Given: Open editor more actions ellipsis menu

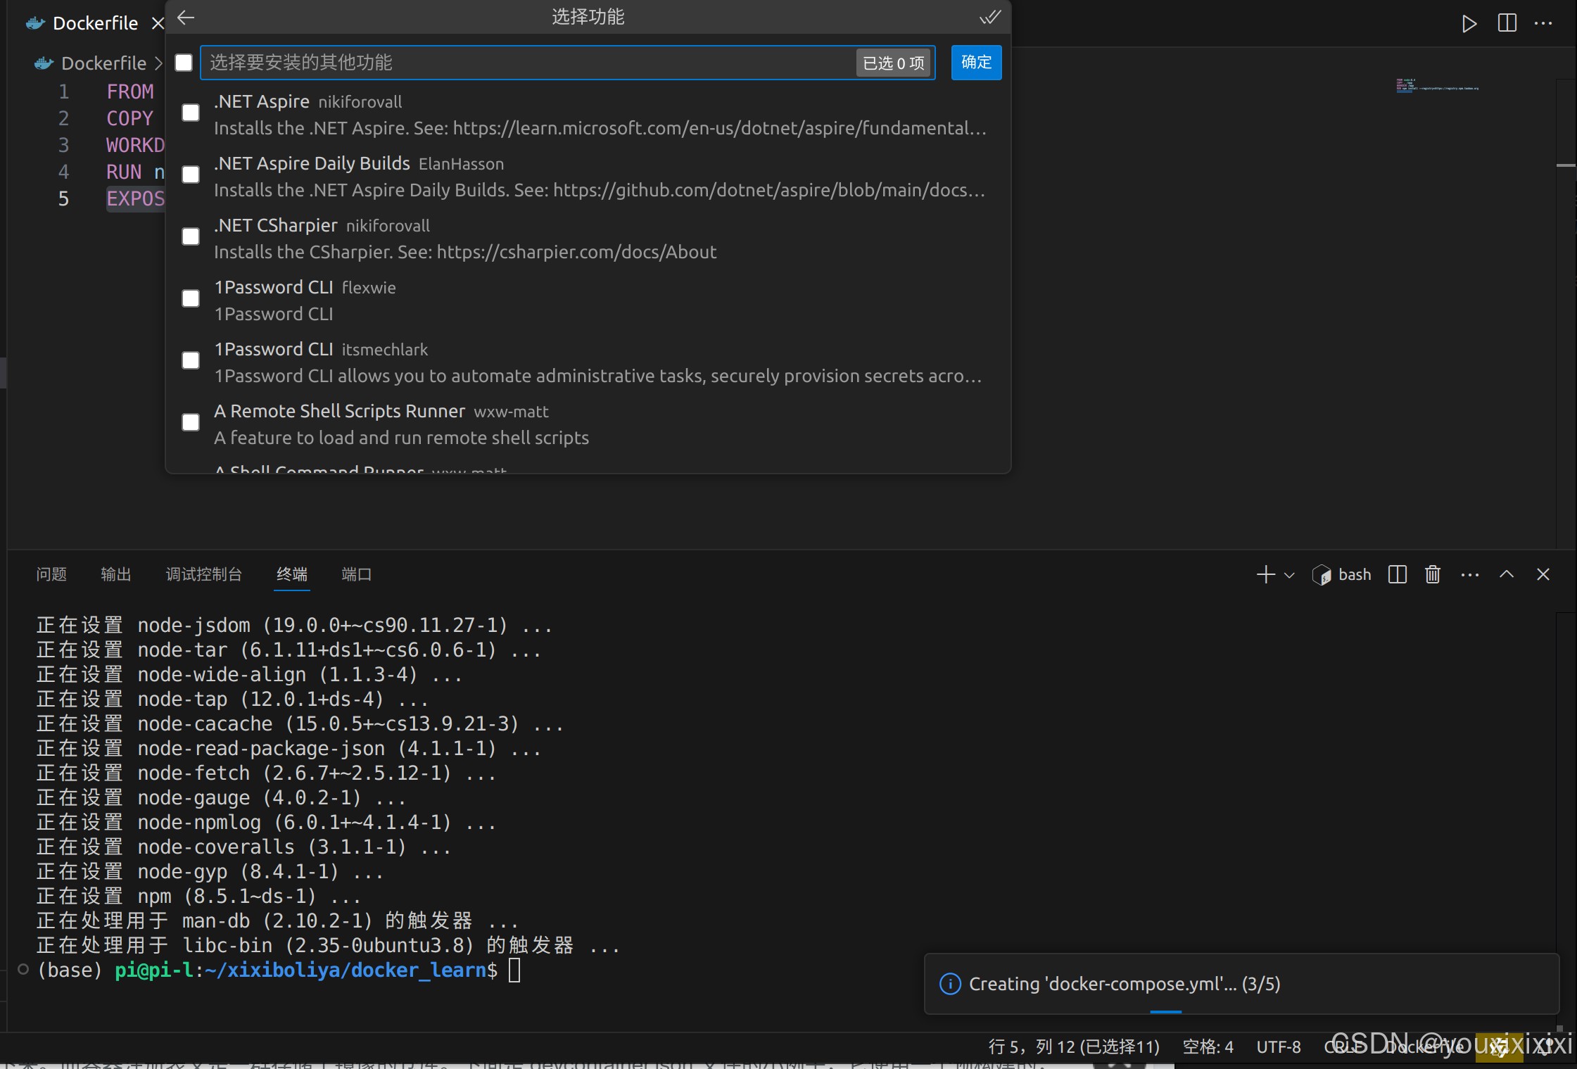Looking at the screenshot, I should [1543, 23].
